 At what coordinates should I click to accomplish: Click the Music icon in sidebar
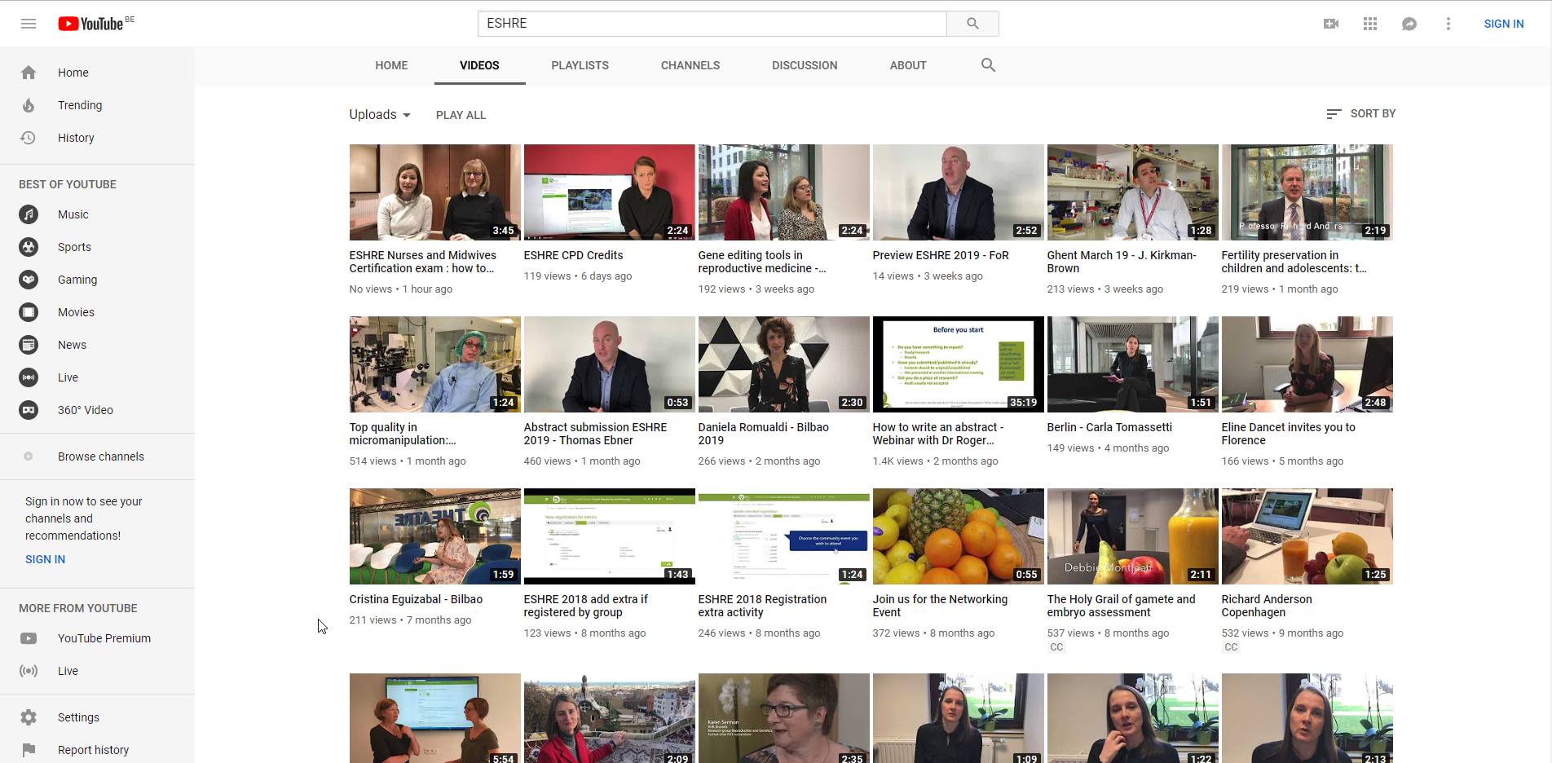29,214
